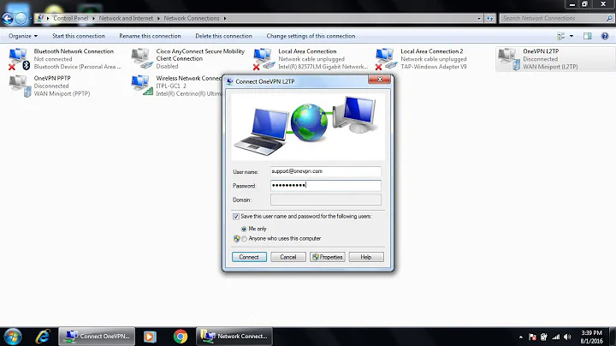This screenshot has width=616, height=346.
Task: Click the TAP-Windows Adapter V9 text
Action: tap(434, 67)
